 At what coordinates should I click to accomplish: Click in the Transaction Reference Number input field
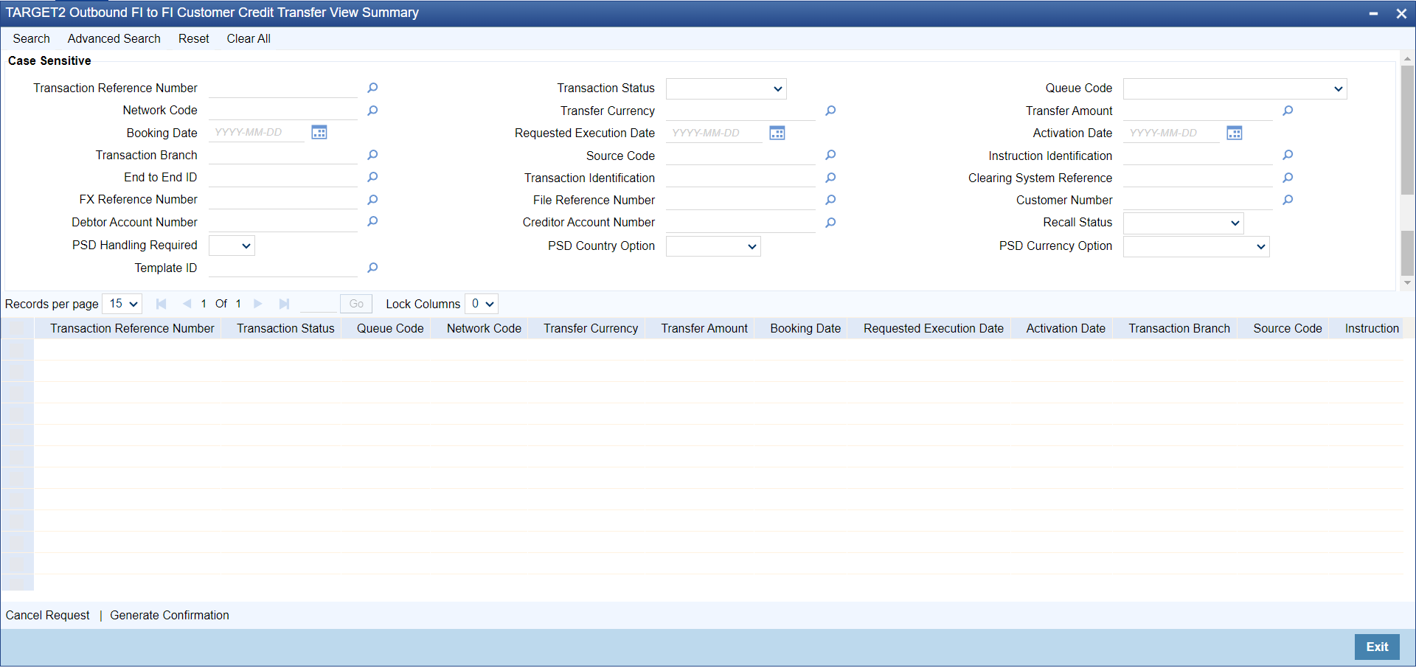click(x=283, y=88)
